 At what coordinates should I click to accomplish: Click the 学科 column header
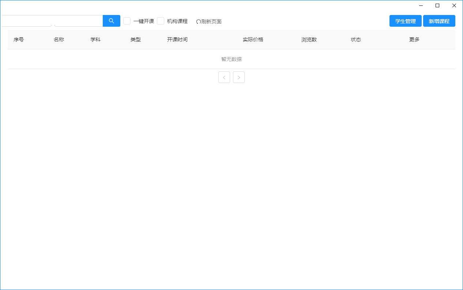(95, 39)
